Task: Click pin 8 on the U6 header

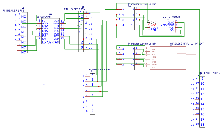Action: coord(92,110)
